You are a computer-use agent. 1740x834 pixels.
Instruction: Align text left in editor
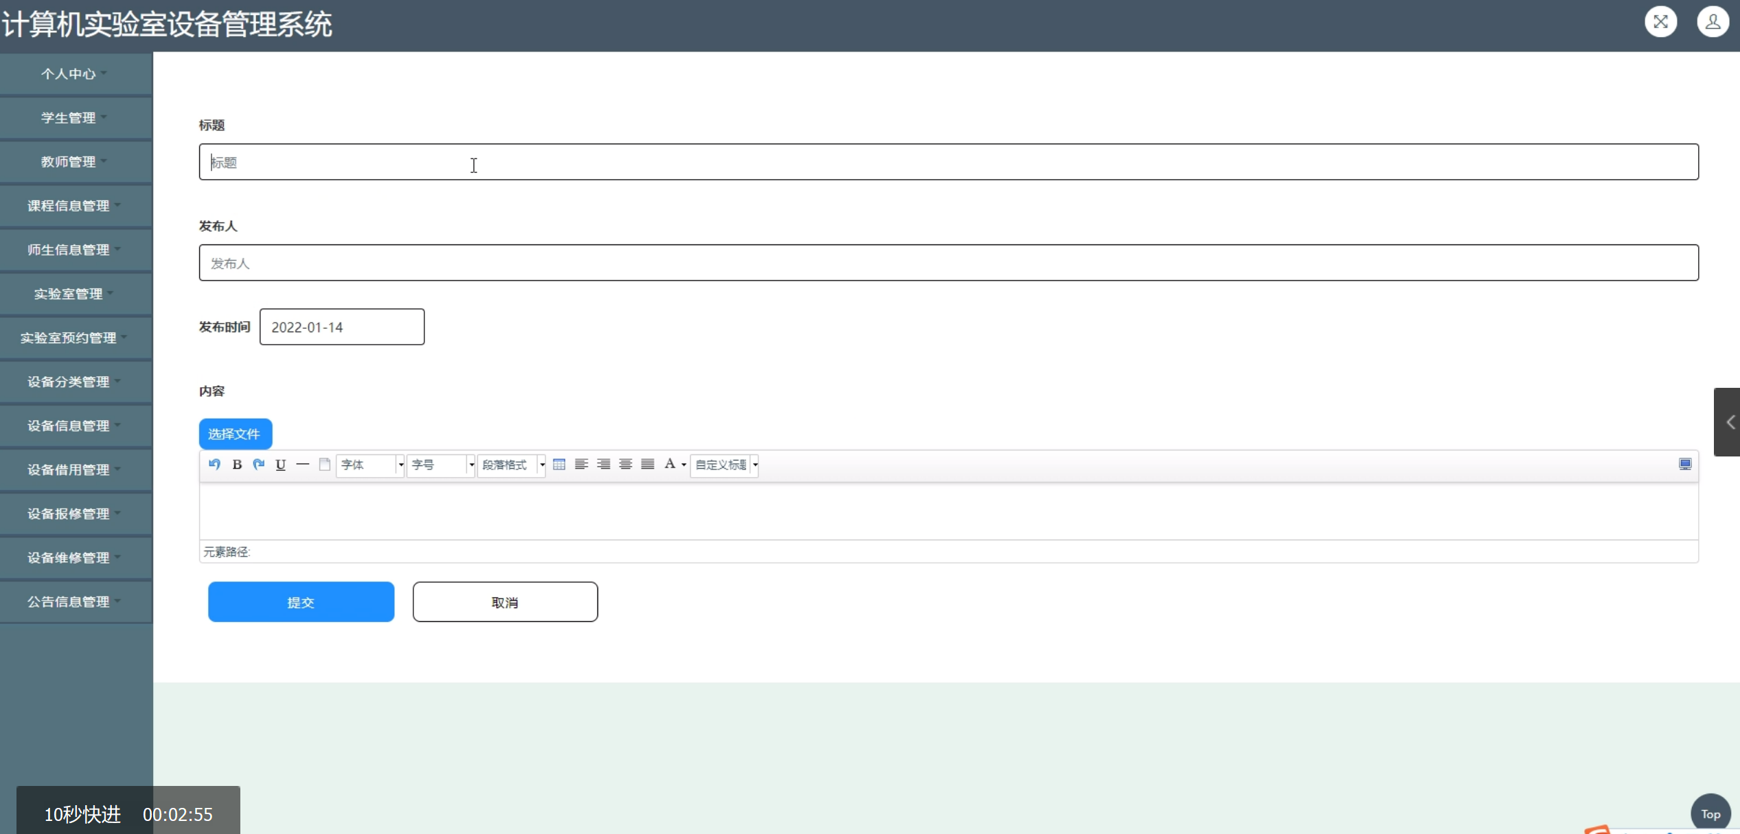[581, 465]
